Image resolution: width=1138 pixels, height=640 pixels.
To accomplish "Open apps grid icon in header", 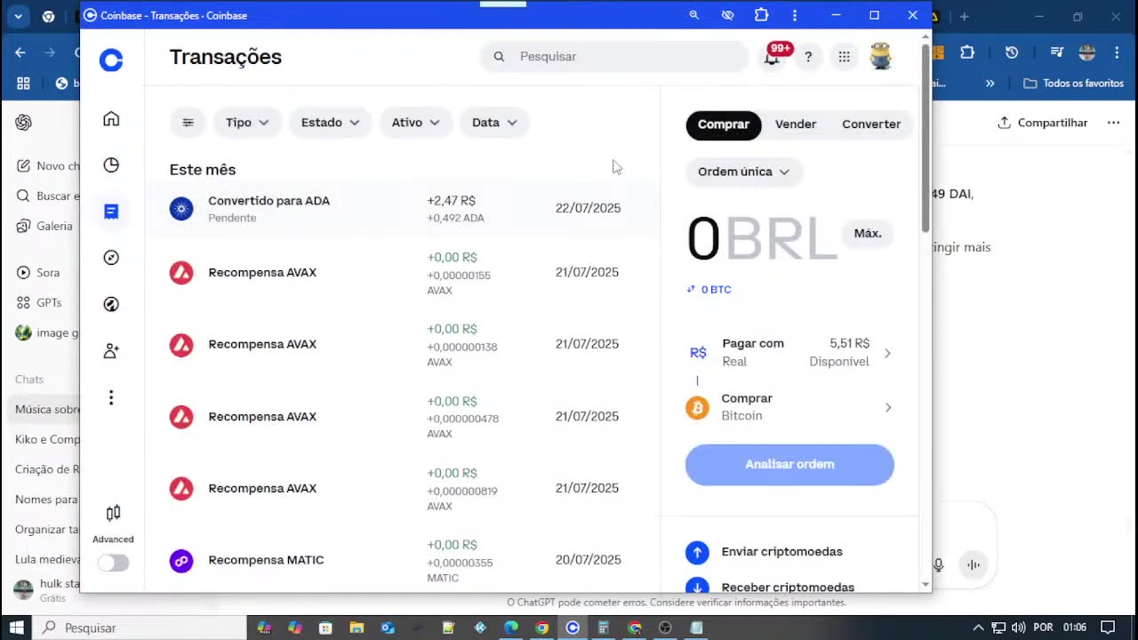I will point(845,57).
